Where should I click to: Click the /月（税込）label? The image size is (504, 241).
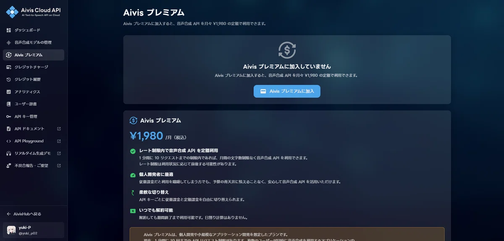coord(176,137)
